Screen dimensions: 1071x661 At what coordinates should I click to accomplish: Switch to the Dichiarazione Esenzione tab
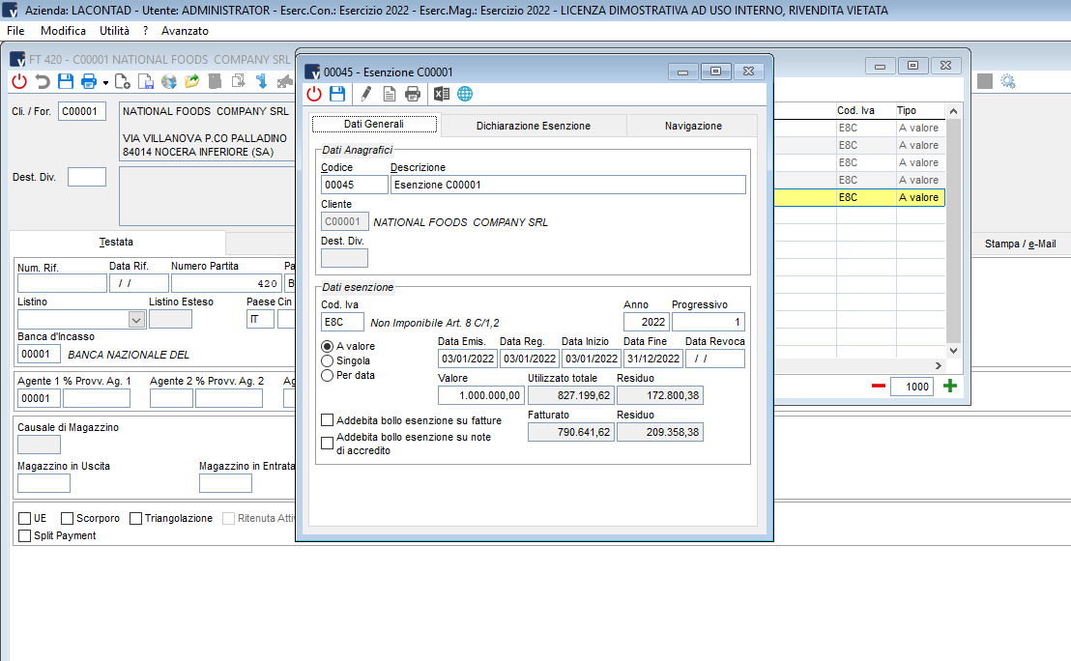[533, 126]
